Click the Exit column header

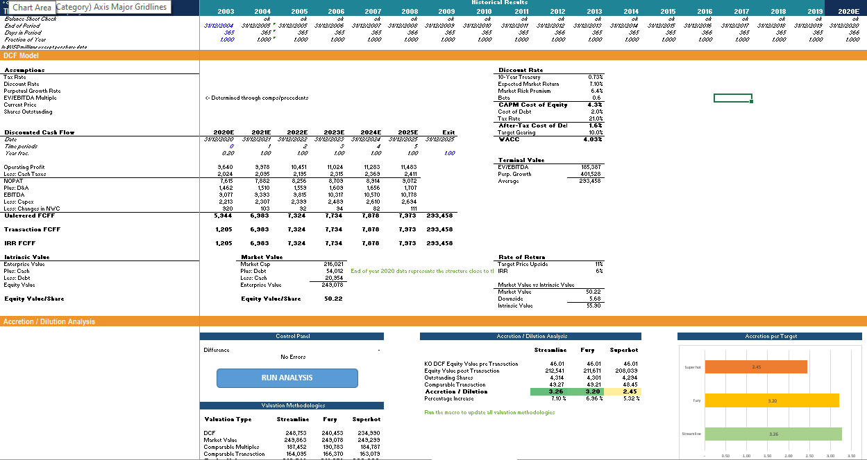tap(448, 132)
